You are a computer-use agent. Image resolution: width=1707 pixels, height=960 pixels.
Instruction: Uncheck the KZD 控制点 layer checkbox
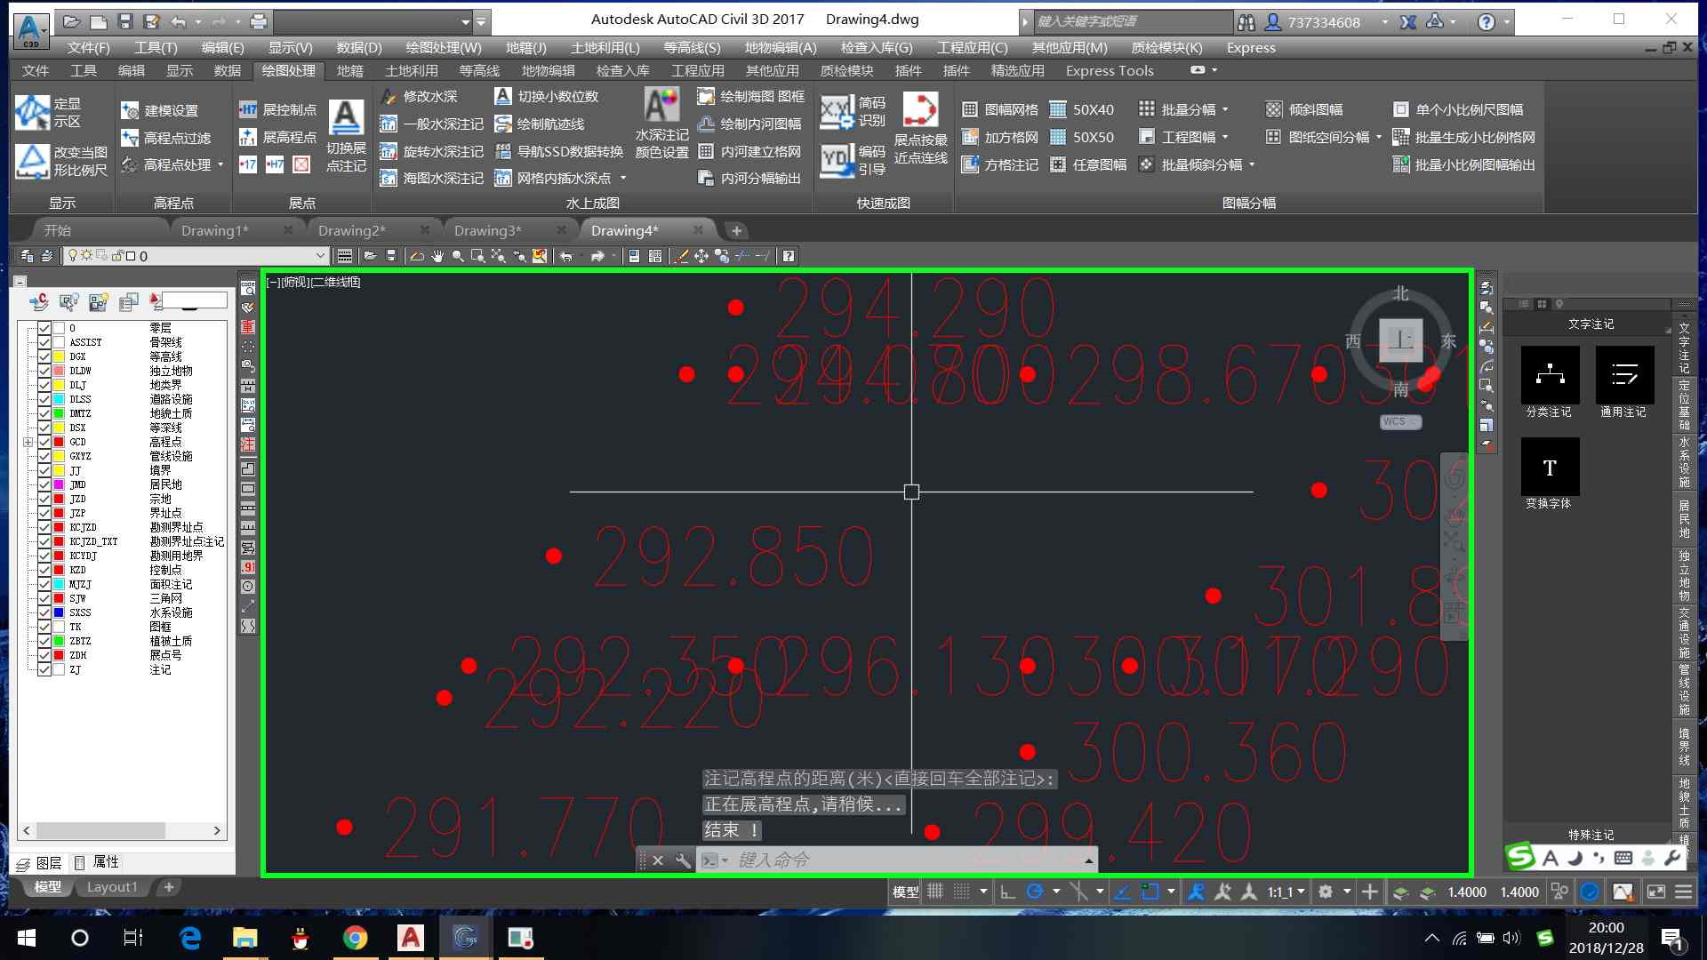click(x=44, y=570)
